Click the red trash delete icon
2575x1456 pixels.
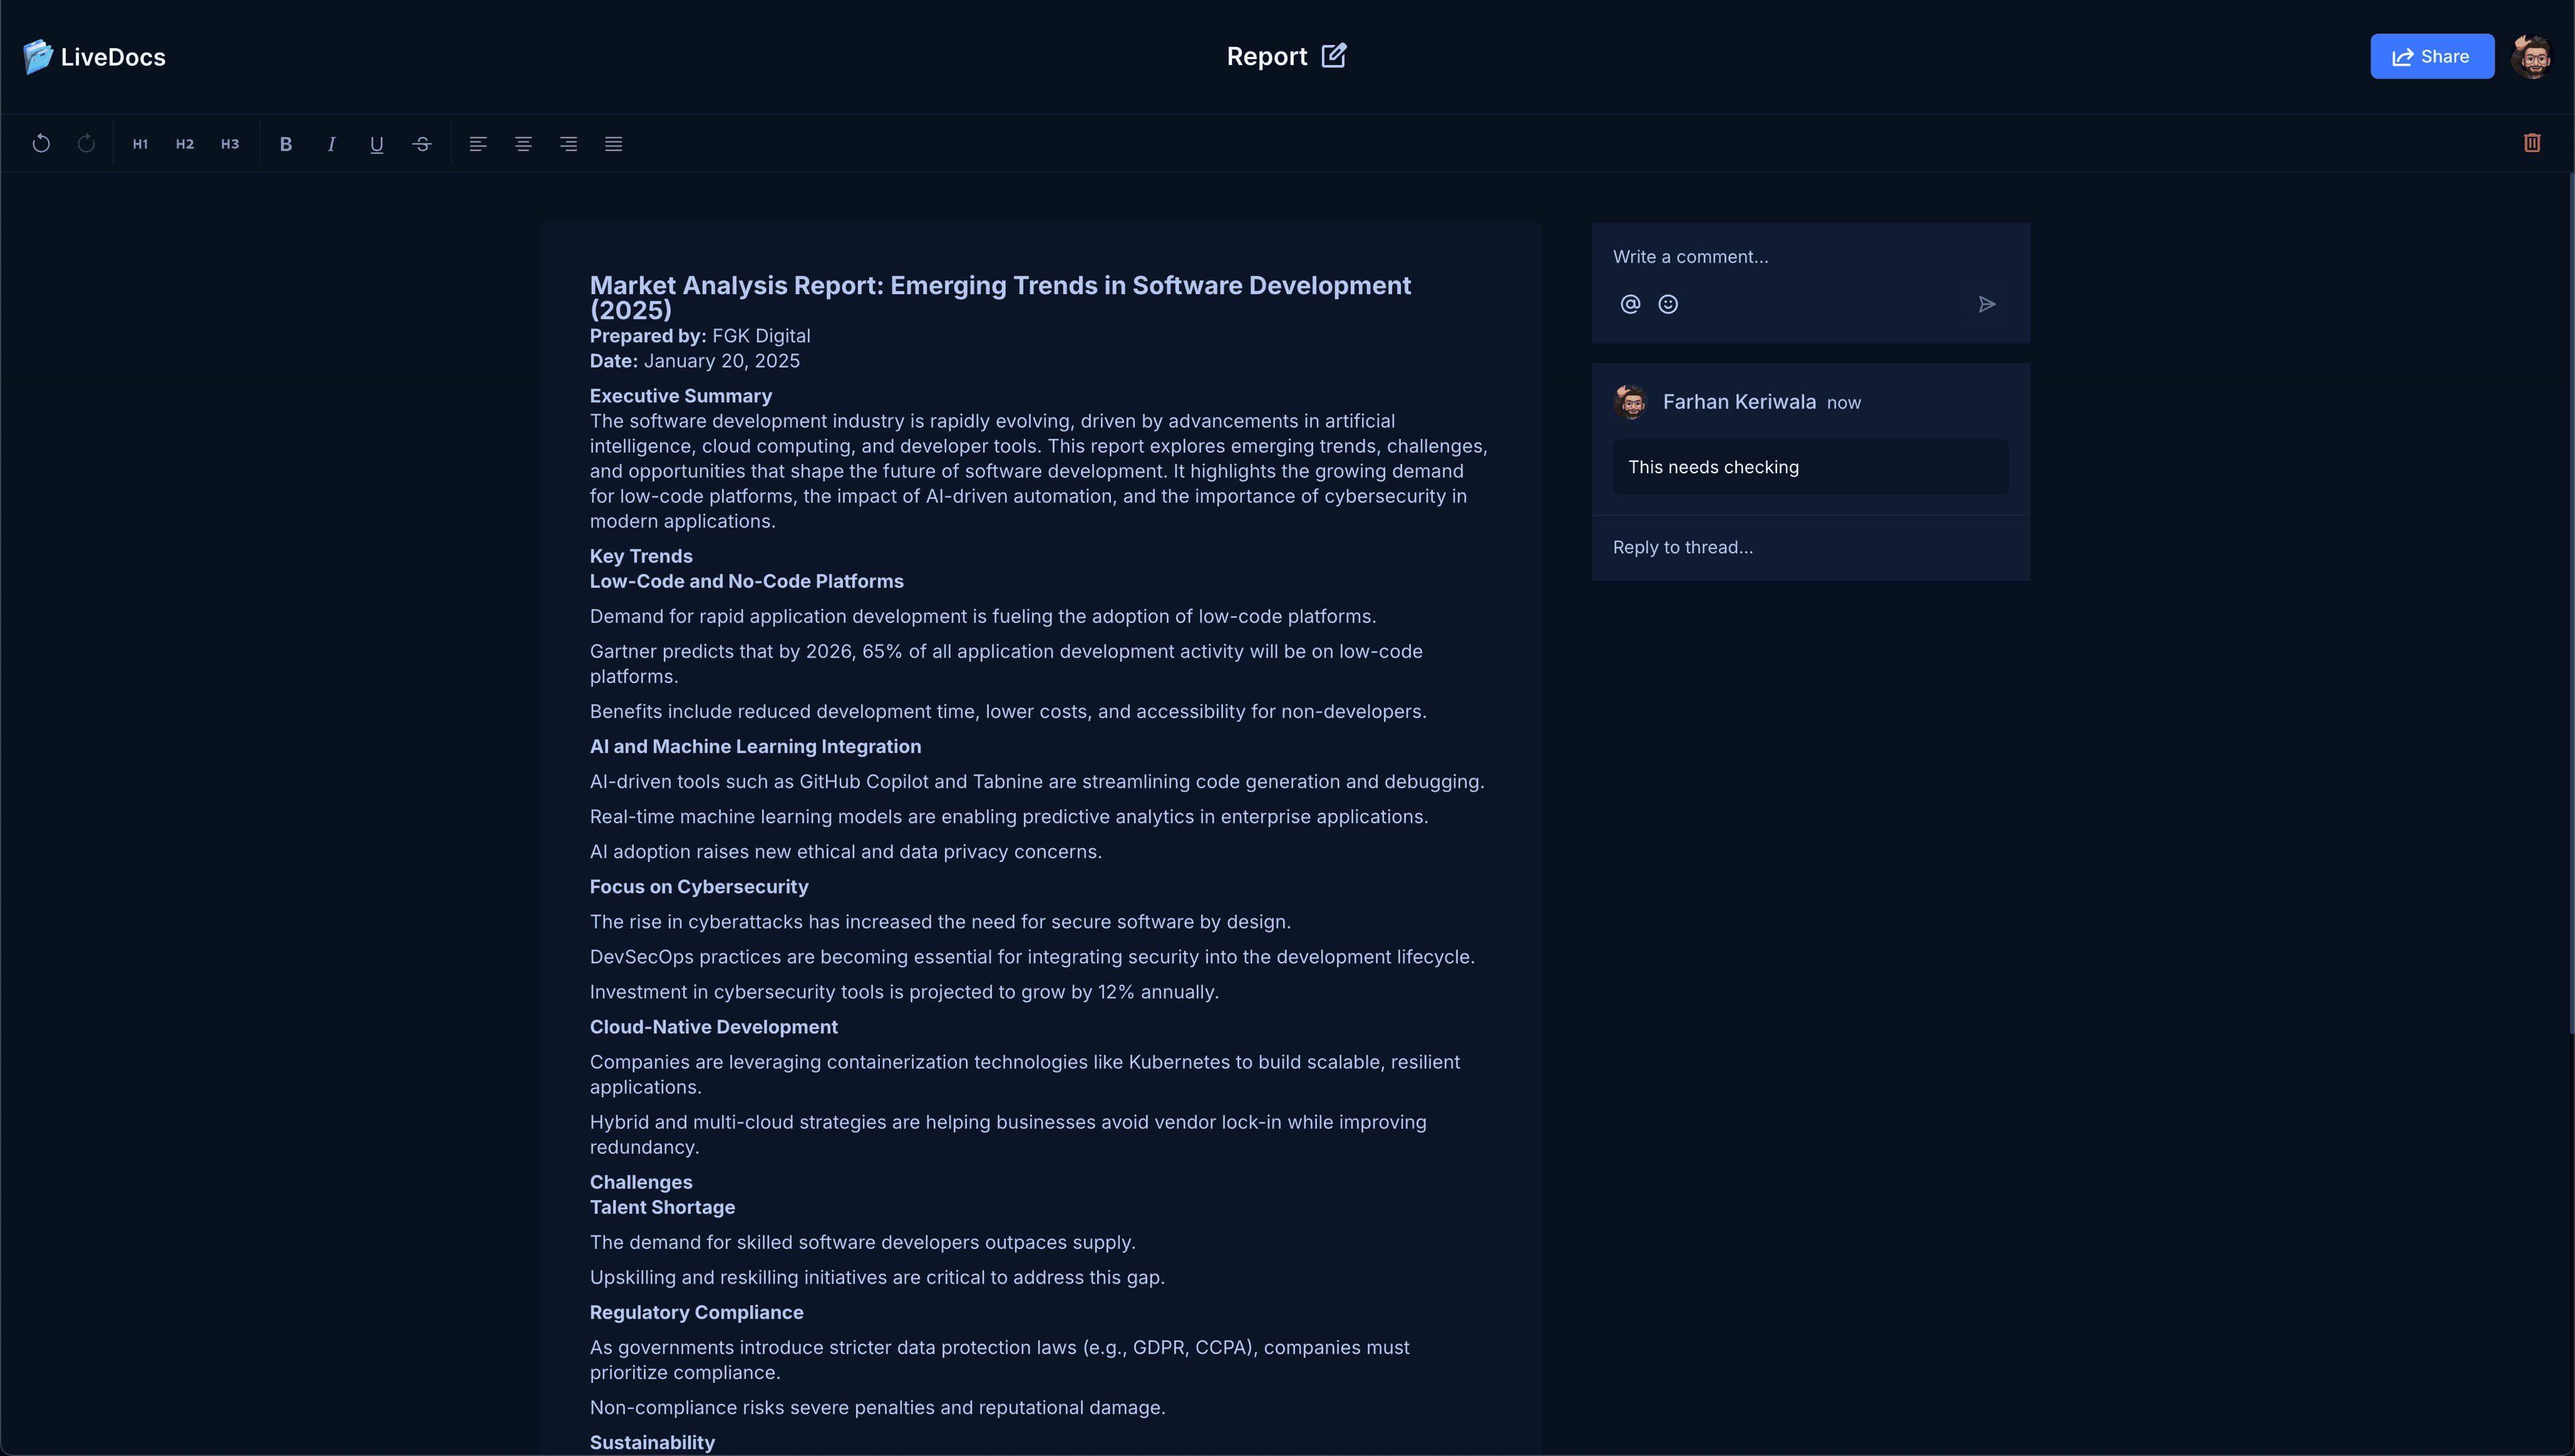click(x=2532, y=143)
